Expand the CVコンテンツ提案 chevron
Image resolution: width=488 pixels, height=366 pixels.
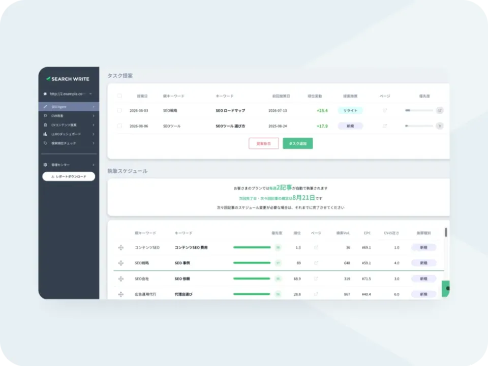click(94, 125)
